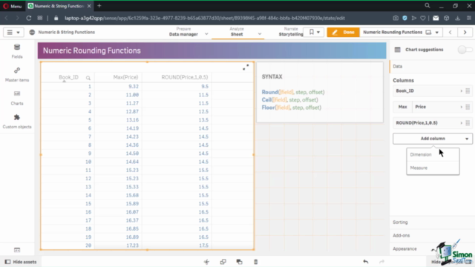475x267 pixels.
Task: Expand table to full screen
Action: pos(246,67)
